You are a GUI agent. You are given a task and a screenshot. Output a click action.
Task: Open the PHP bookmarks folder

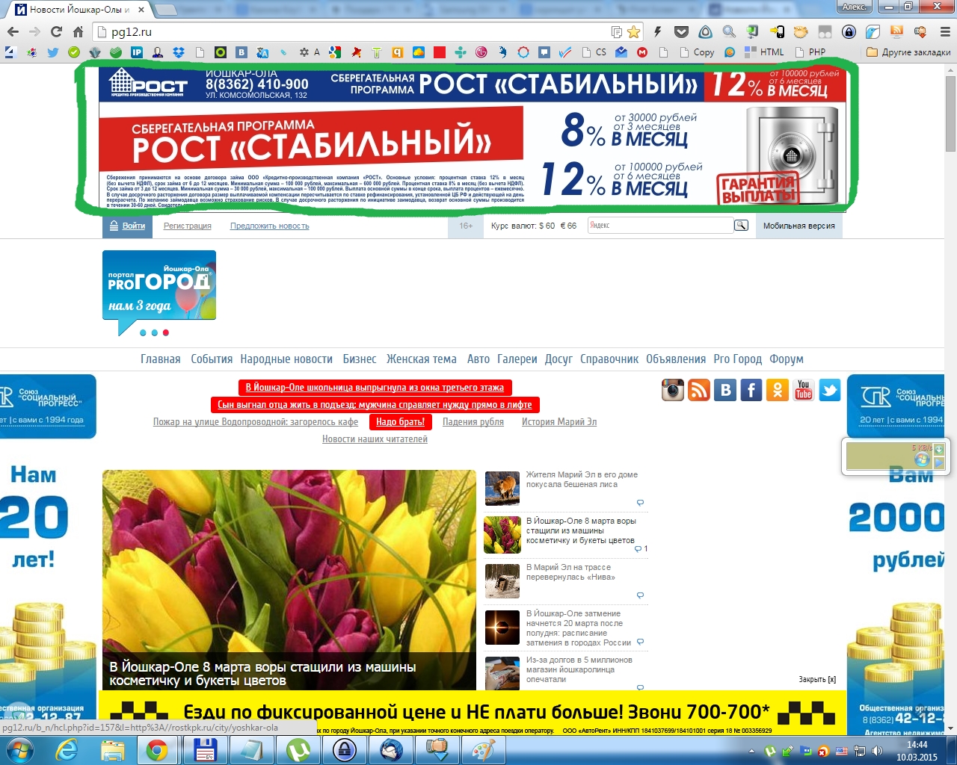point(810,52)
